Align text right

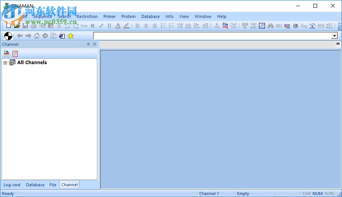[x=154, y=26]
